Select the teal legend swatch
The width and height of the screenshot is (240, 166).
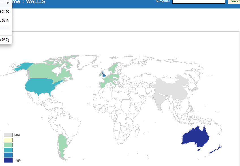pos(8,150)
